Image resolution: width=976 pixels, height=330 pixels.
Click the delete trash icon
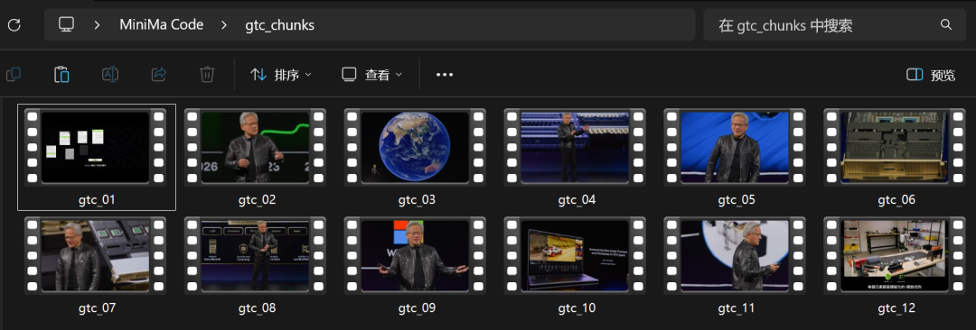[x=207, y=75]
